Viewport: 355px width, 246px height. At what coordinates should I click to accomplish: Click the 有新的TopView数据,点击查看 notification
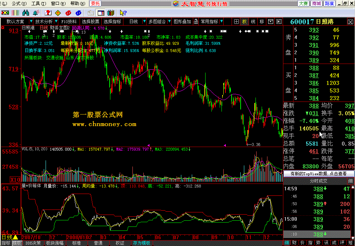(319, 174)
